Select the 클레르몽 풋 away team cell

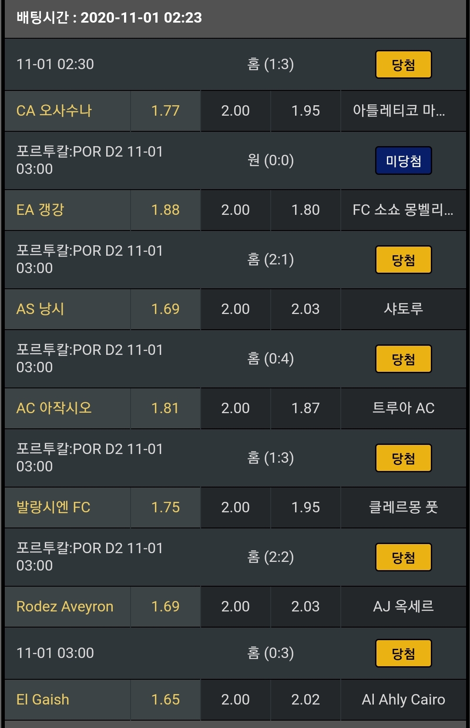point(403,508)
